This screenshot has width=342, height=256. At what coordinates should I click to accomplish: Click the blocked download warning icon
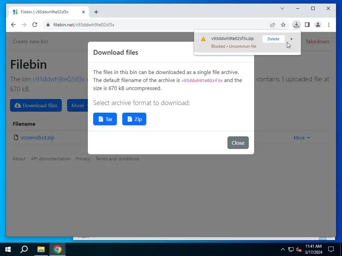pos(203,39)
